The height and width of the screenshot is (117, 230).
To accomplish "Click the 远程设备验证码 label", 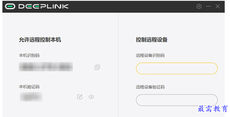I will 150,87.
